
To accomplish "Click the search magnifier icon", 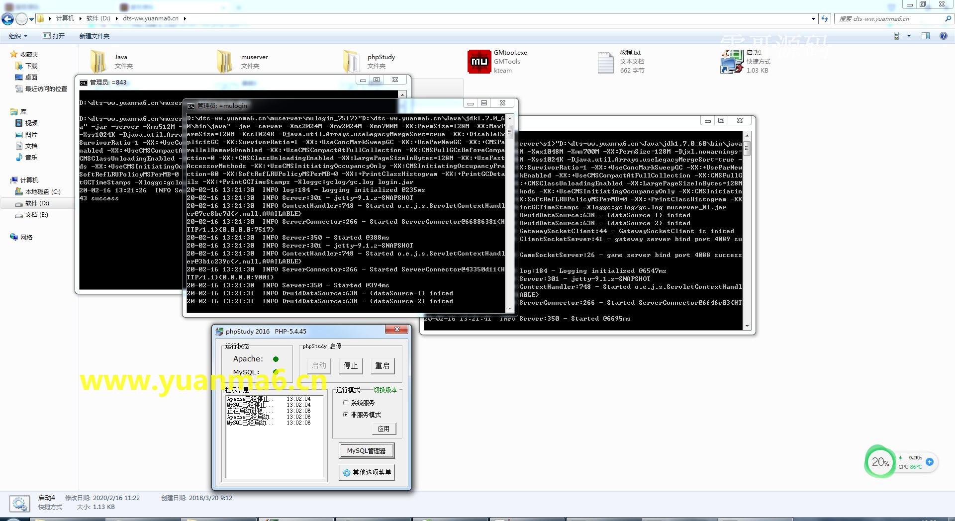I will pos(948,18).
